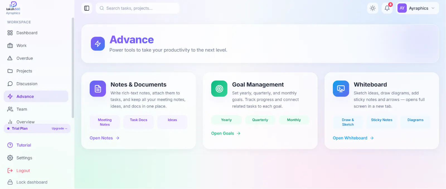
Task: Click the Dashboard grid icon in sidebar
Action: point(10,33)
